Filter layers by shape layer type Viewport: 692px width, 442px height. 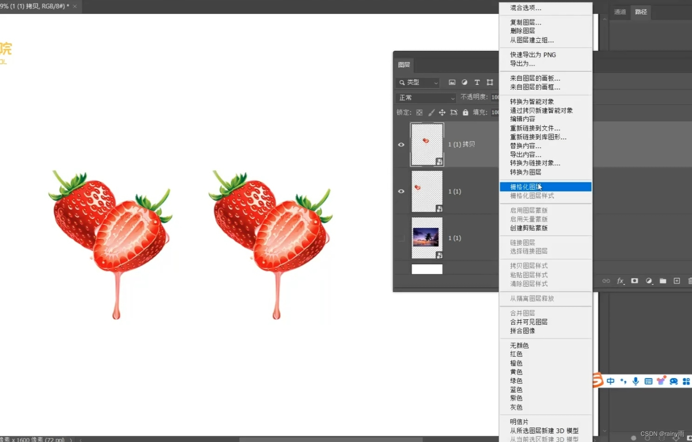click(490, 83)
